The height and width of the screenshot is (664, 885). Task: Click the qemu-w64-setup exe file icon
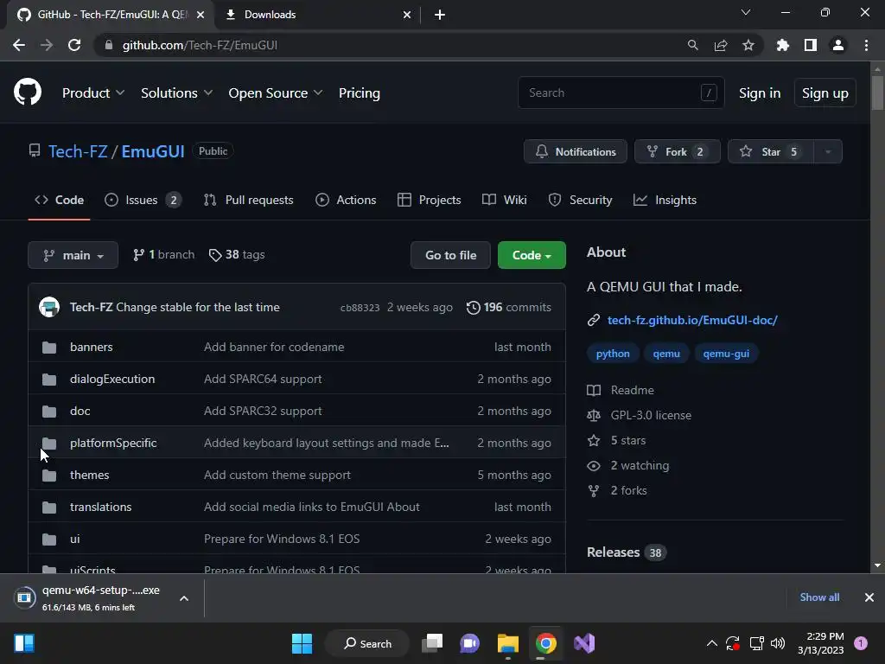pos(24,597)
